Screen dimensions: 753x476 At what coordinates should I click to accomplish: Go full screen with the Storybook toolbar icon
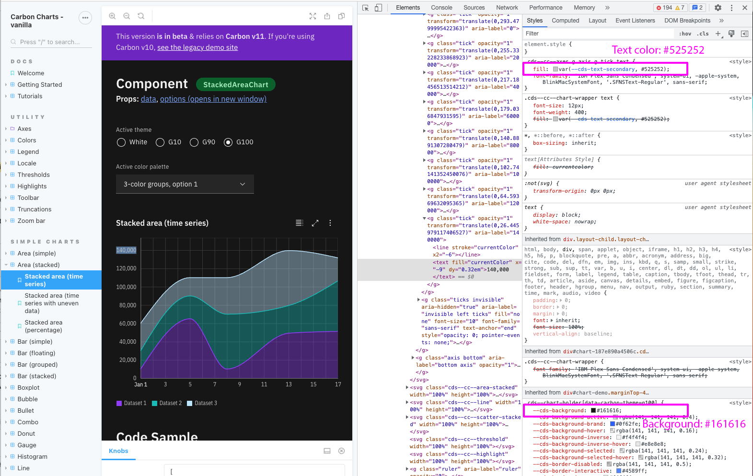(x=313, y=16)
